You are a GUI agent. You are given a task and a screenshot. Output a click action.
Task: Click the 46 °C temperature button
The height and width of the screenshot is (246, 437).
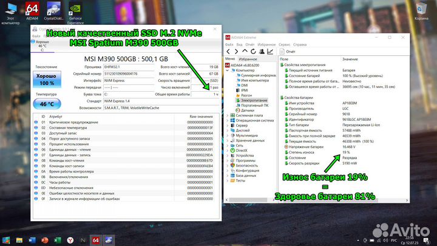(x=47, y=104)
